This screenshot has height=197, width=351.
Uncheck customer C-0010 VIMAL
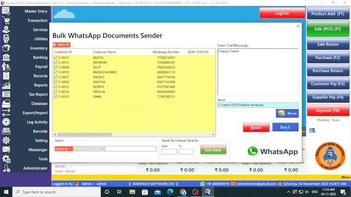55,96
